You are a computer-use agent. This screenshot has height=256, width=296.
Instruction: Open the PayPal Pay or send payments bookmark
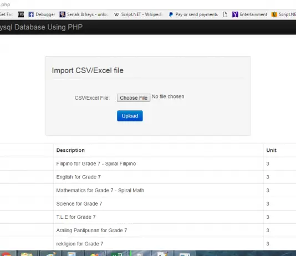point(193,14)
